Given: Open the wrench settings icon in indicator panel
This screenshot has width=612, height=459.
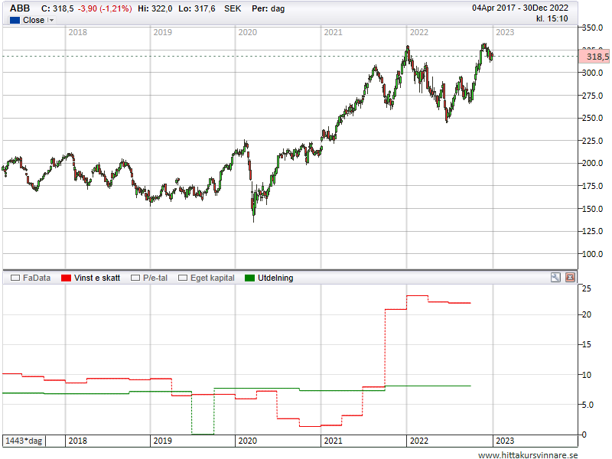Looking at the screenshot, I should (x=555, y=278).
